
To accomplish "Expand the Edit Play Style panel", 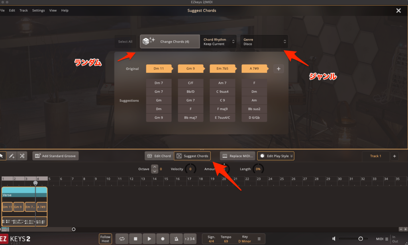I will coord(276,156).
